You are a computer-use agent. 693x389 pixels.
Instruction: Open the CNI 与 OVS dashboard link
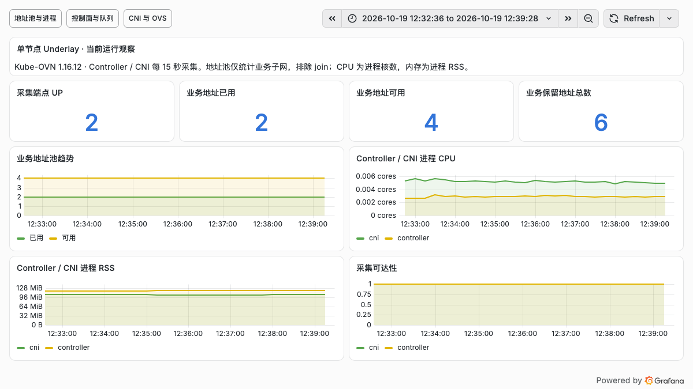pyautogui.click(x=148, y=18)
